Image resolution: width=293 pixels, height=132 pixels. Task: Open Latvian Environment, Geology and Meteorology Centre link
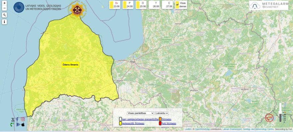(248, 129)
